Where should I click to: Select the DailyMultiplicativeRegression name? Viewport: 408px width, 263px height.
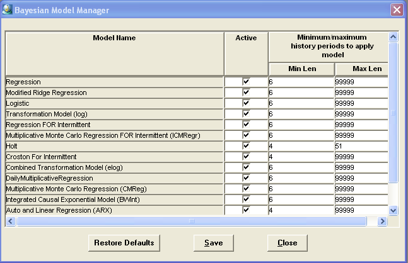[x=115, y=178]
